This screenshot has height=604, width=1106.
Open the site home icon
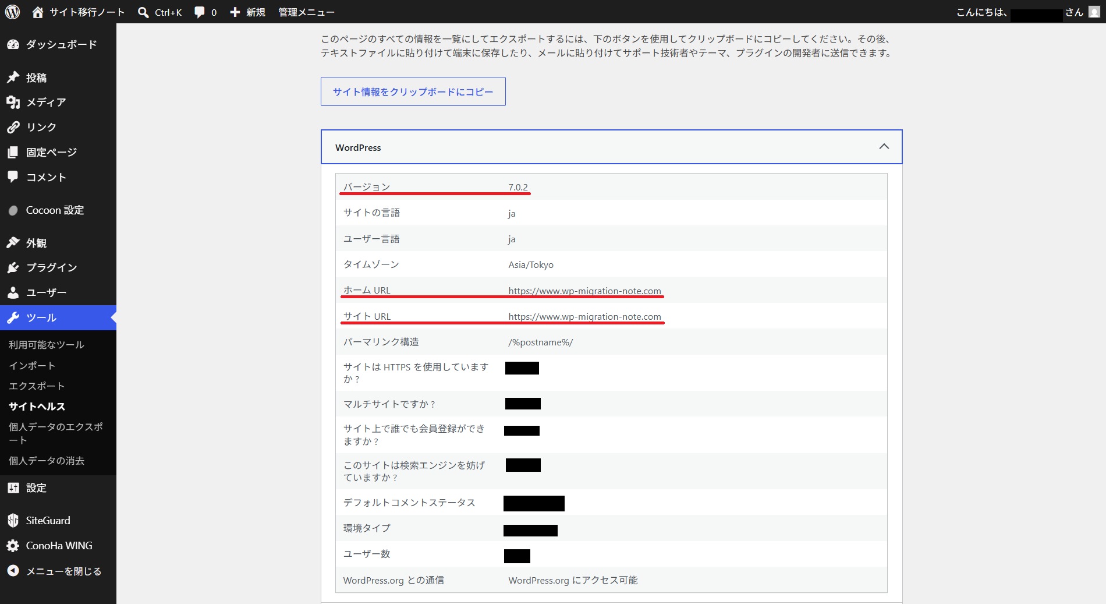pyautogui.click(x=38, y=12)
